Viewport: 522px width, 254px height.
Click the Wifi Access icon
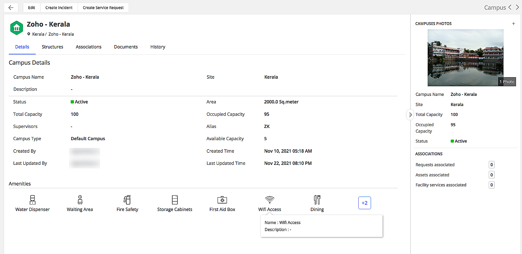(270, 200)
